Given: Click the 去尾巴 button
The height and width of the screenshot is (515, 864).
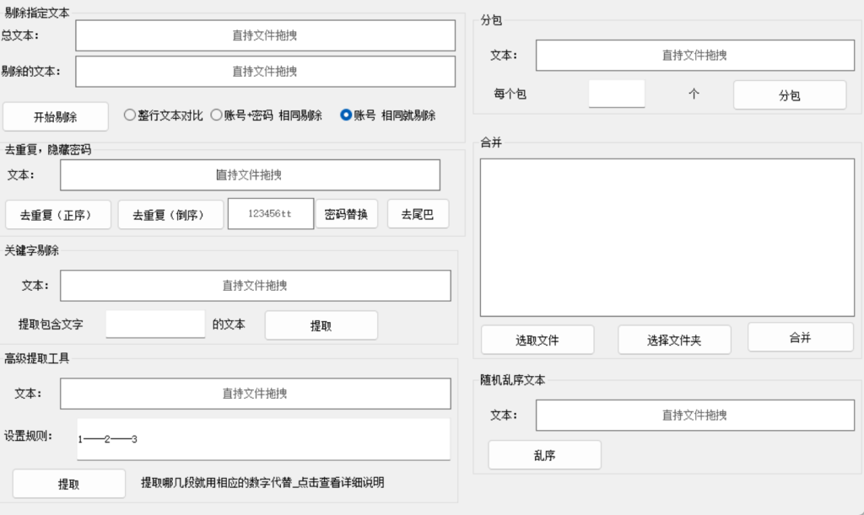Looking at the screenshot, I should [x=418, y=214].
